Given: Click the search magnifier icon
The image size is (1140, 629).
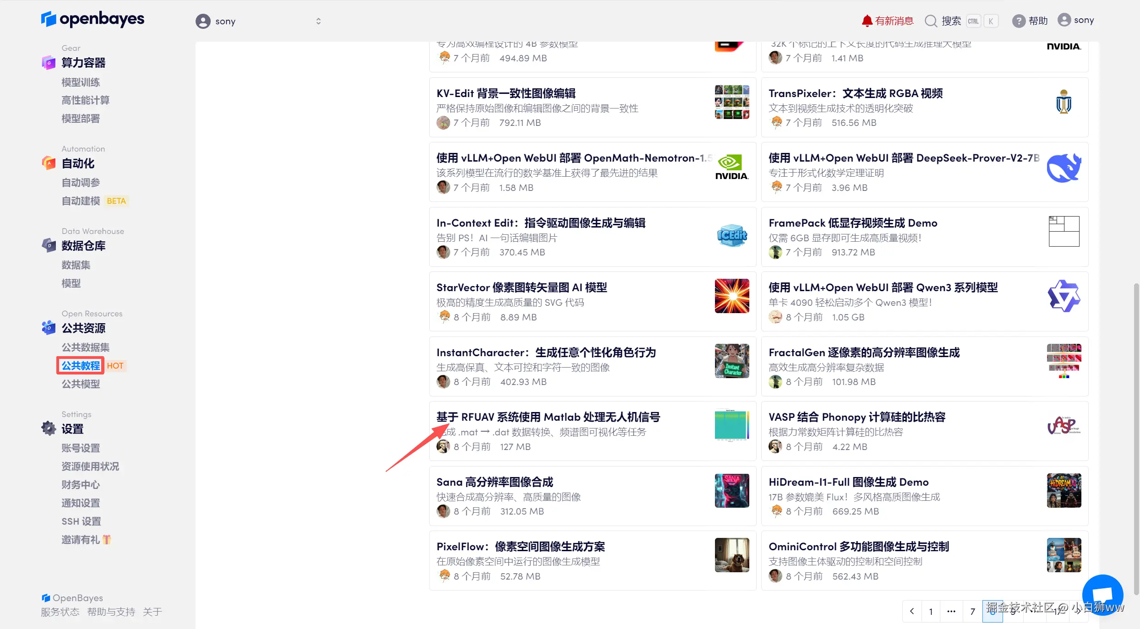Looking at the screenshot, I should click(x=930, y=21).
